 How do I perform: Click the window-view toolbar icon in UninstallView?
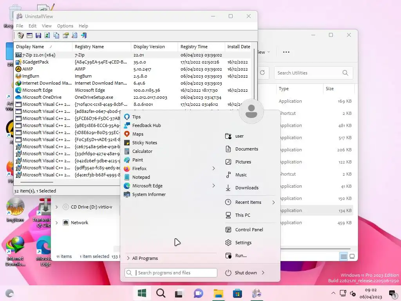30,35
